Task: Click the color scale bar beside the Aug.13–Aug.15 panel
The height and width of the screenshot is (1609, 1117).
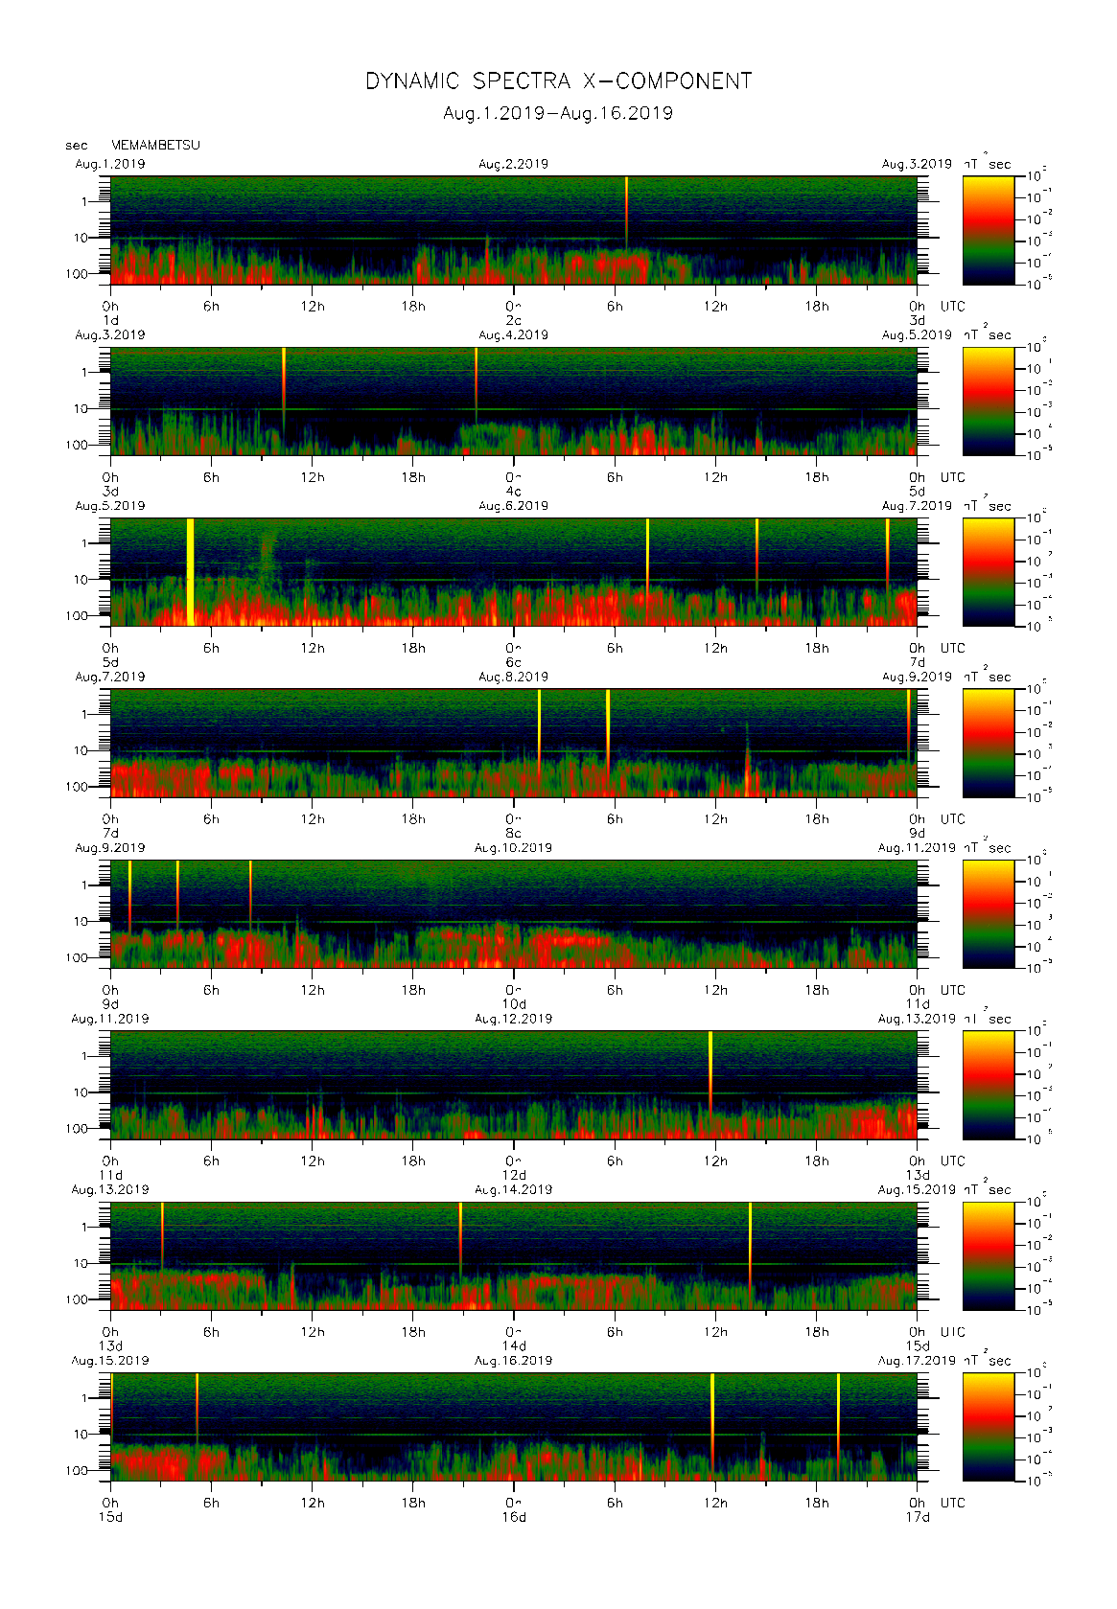Action: click(989, 1255)
